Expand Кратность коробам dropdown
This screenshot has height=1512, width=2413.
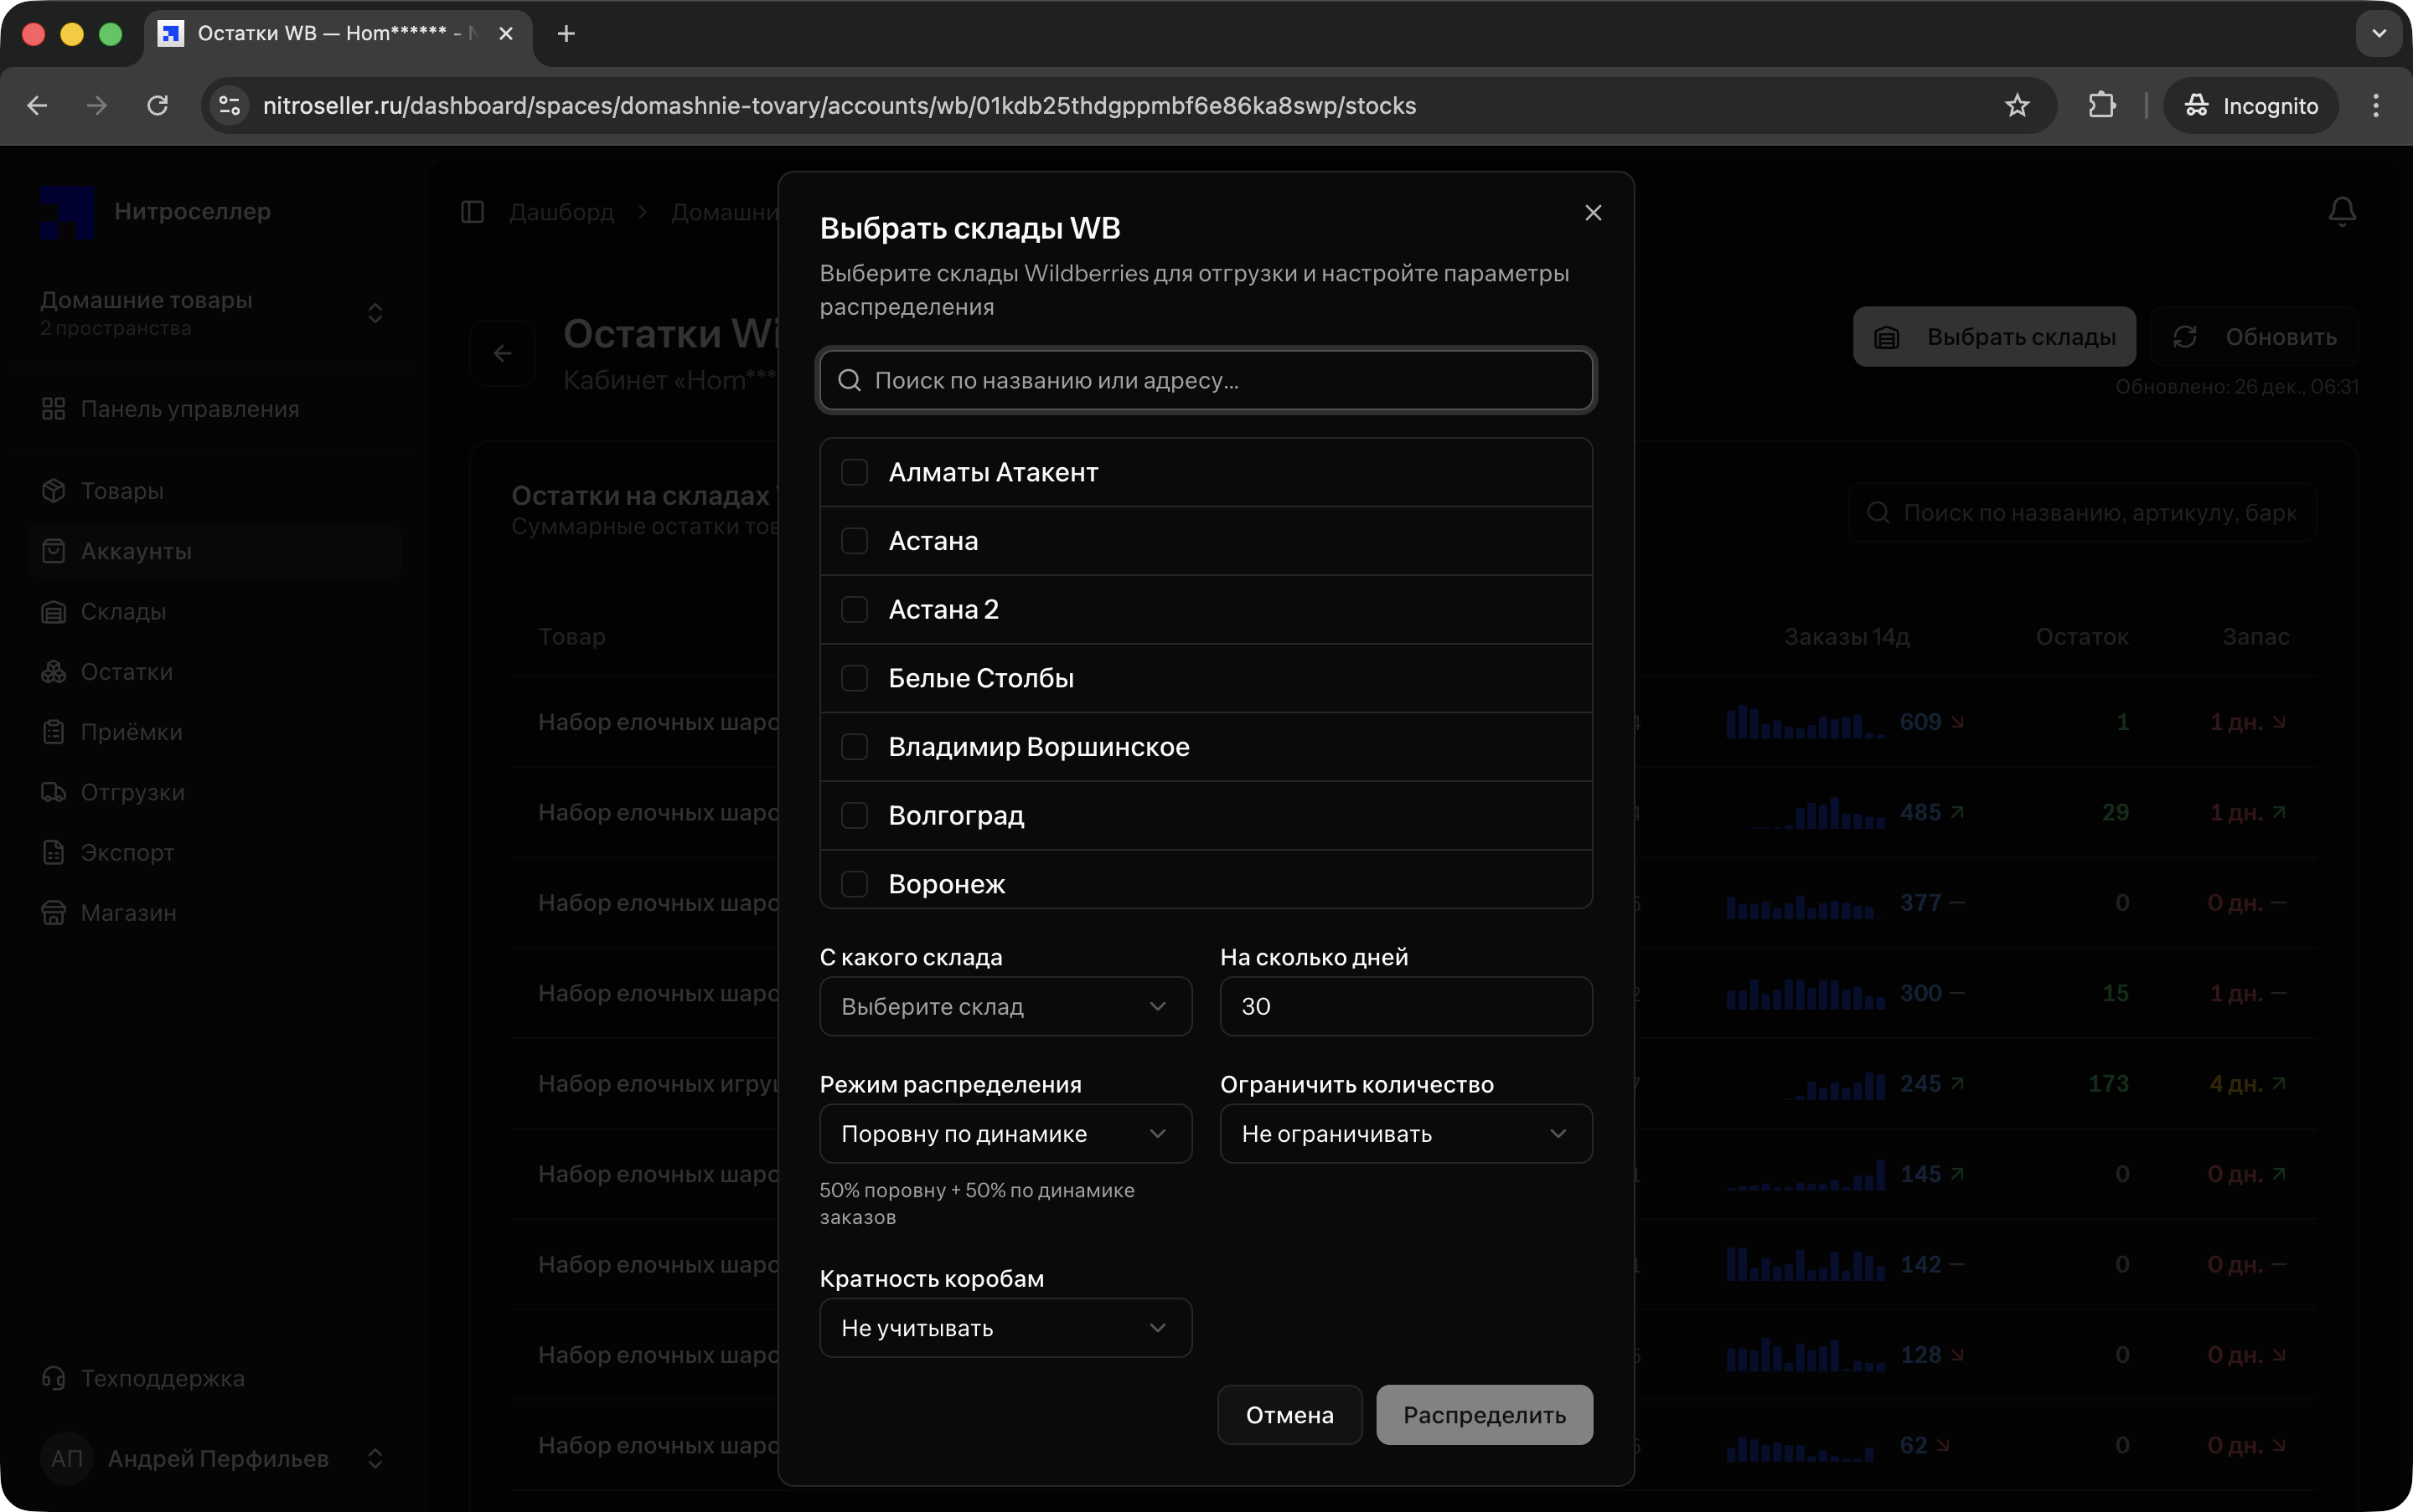(1005, 1327)
